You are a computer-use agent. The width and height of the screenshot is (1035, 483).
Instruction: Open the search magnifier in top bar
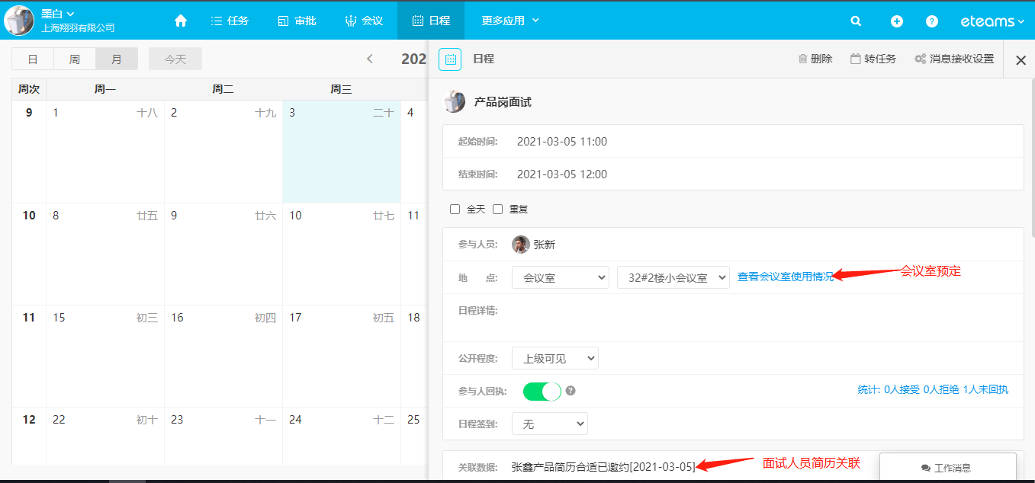click(x=856, y=21)
